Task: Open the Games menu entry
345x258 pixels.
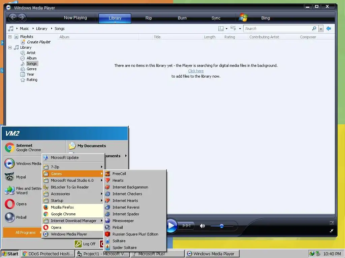Action: [73, 174]
